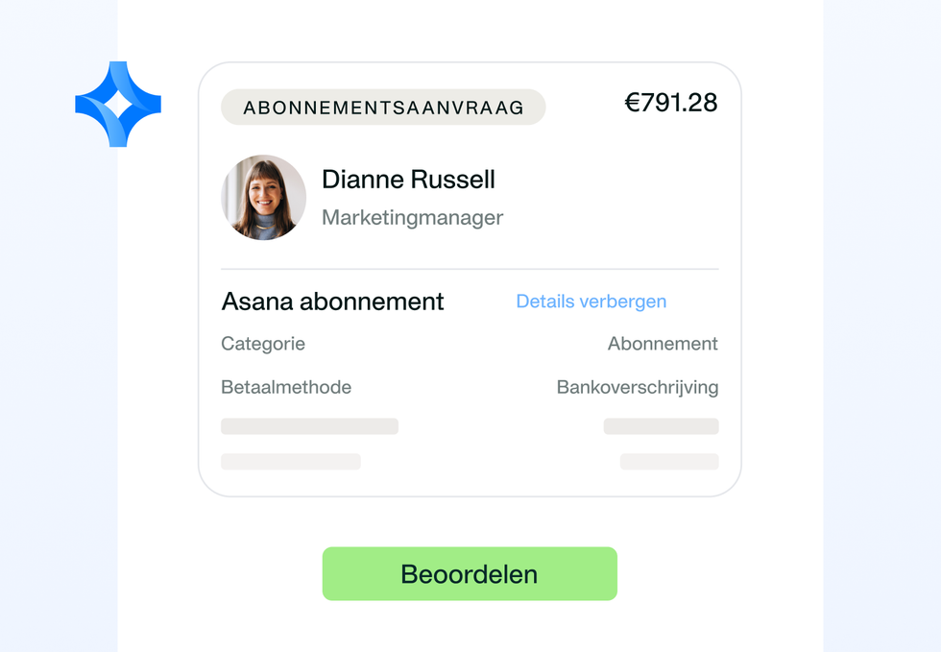Click the divider line under the profile
Screen dimensions: 941x652
(470, 269)
